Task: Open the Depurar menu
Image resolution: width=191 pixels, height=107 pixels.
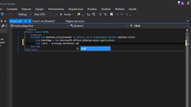Action: click(27, 9)
